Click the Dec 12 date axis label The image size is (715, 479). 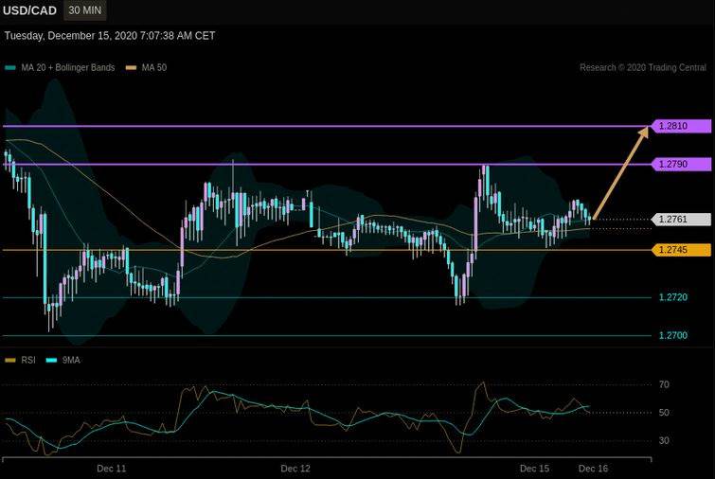295,469
